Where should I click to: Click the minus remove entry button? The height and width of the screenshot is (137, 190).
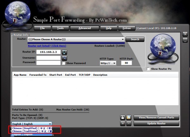click(x=129, y=123)
